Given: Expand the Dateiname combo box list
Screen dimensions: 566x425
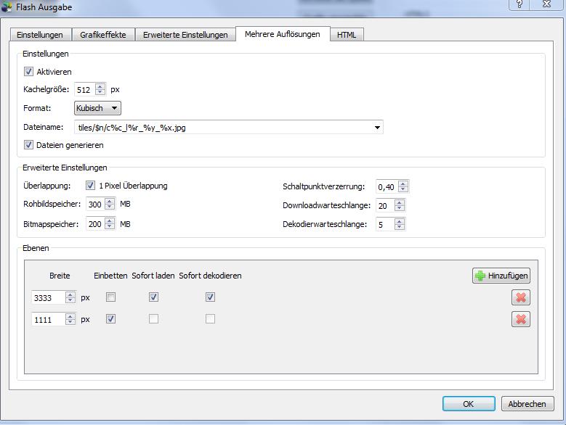Looking at the screenshot, I should (377, 128).
